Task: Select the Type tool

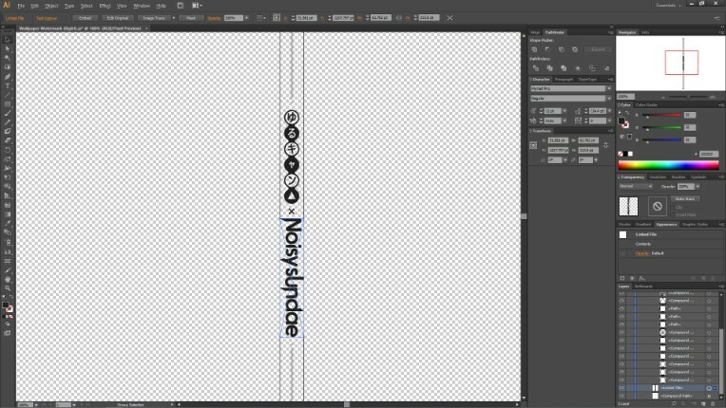Action: 7,86
